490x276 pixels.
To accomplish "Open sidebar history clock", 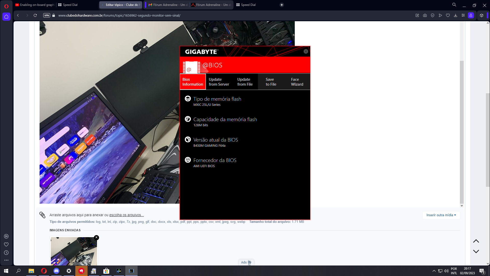I will pyautogui.click(x=6, y=253).
